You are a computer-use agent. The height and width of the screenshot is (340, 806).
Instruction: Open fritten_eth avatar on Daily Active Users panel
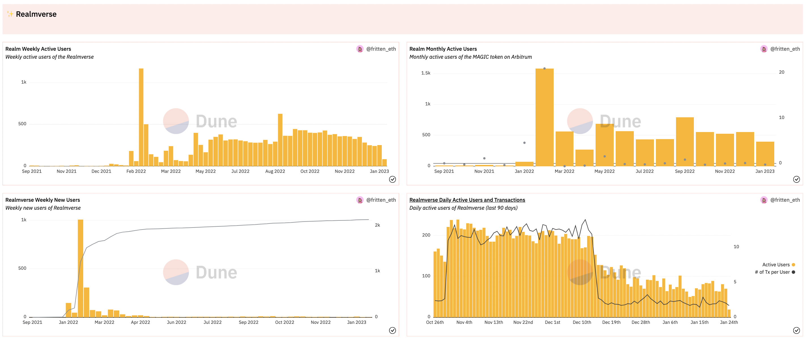click(x=764, y=200)
